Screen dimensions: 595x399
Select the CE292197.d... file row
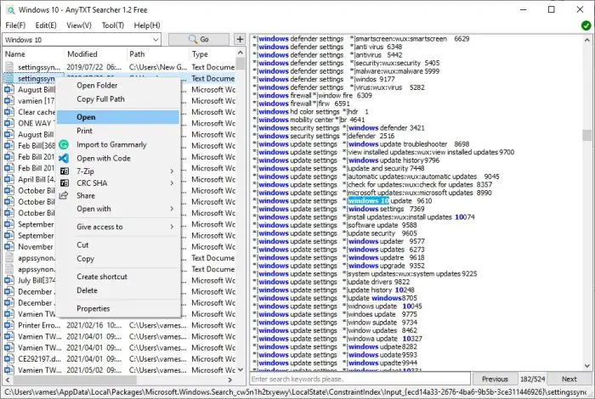point(120,359)
